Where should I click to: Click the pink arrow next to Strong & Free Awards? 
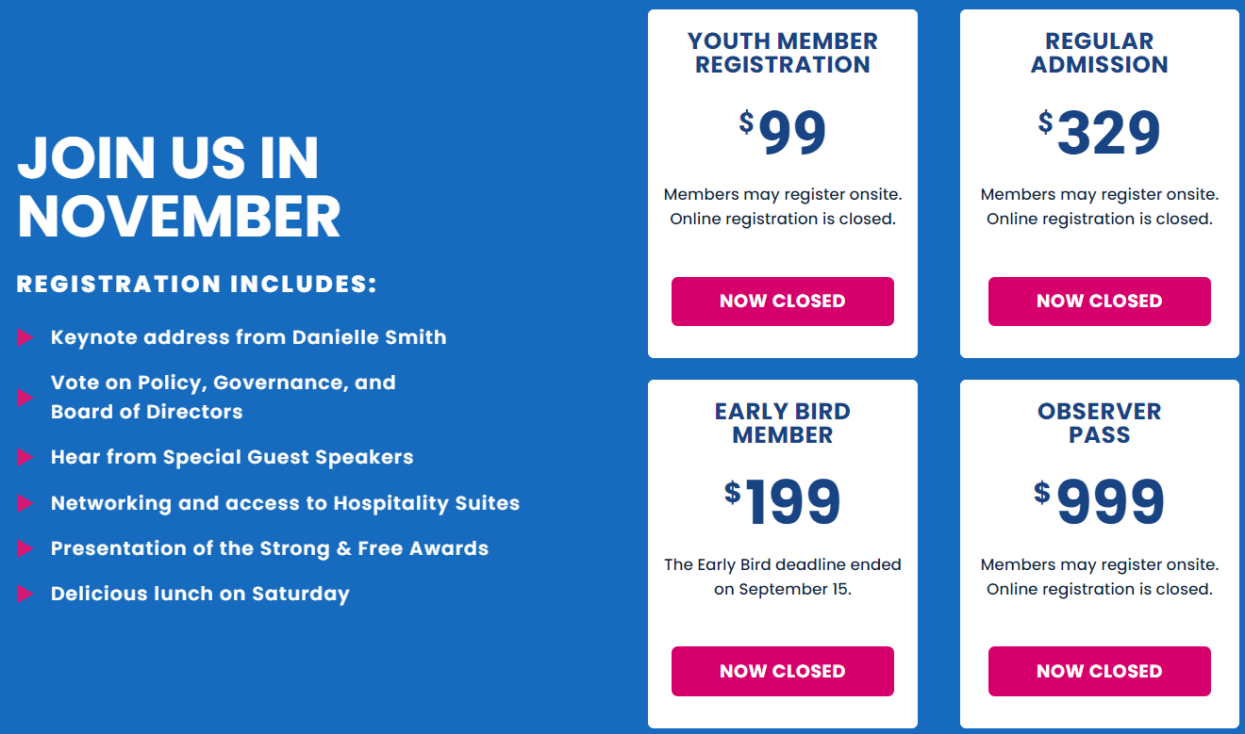point(25,548)
